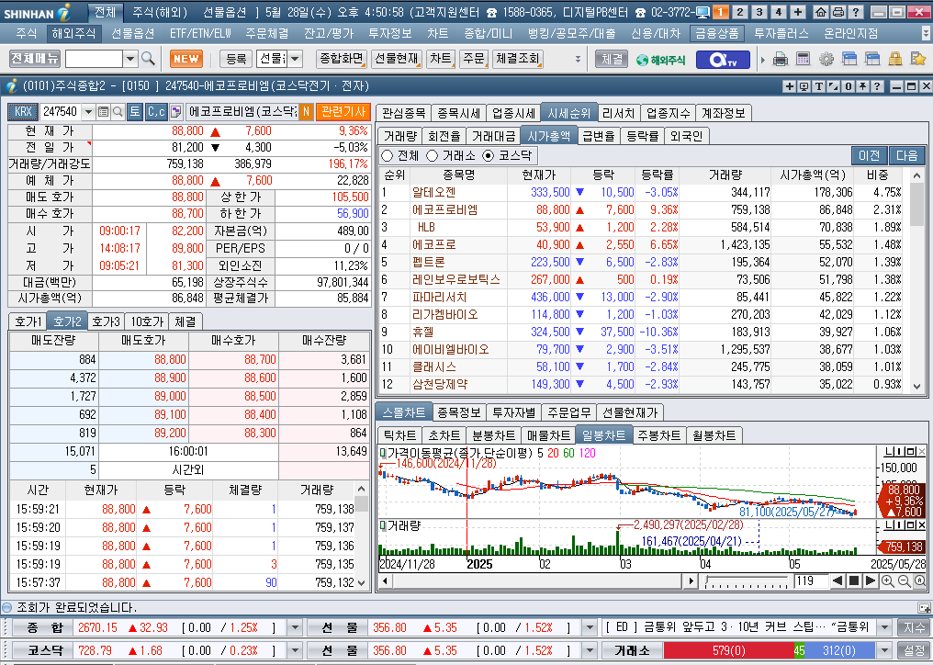
Task: Zoom out on the daily chart
Action: click(904, 581)
